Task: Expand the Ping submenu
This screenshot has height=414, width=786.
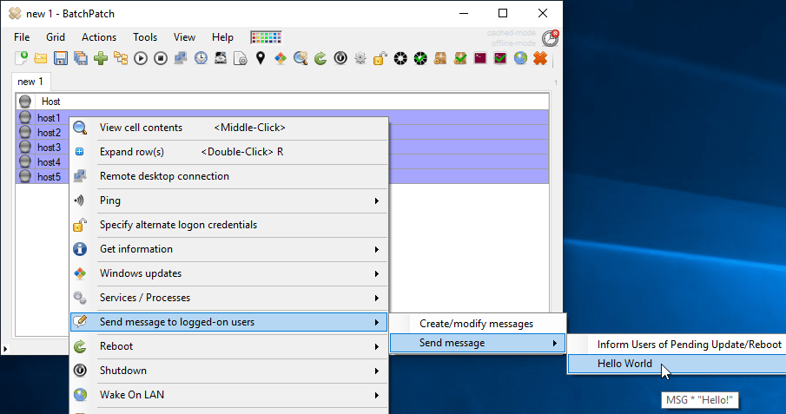Action: point(229,200)
